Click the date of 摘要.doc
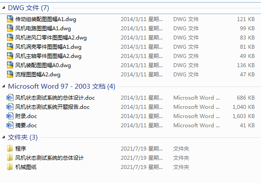 point(142,126)
